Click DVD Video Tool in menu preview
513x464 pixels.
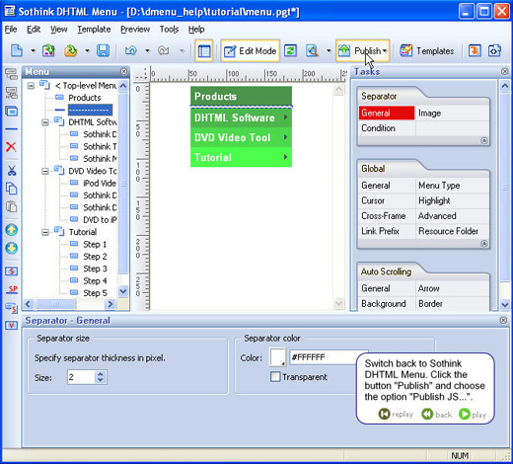[241, 137]
